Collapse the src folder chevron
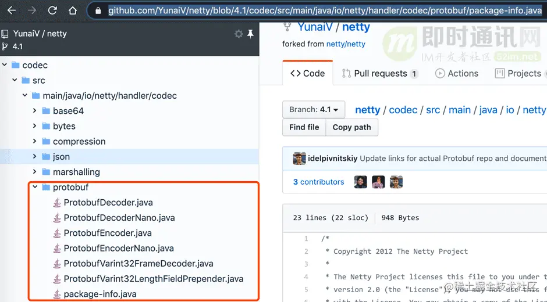The image size is (547, 302). click(x=15, y=80)
